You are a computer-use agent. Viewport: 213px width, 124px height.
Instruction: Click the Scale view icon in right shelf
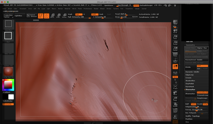175,99
